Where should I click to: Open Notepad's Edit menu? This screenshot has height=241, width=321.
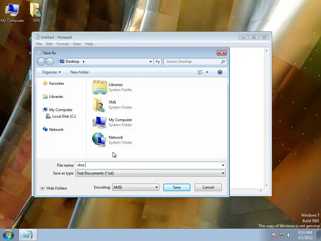pos(49,44)
